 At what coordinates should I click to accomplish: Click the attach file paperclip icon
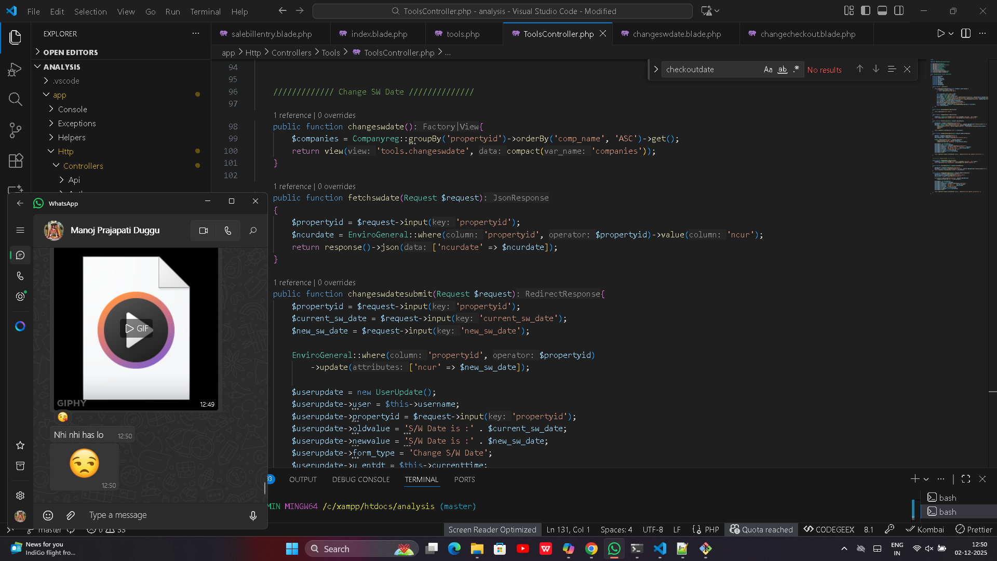(x=71, y=515)
